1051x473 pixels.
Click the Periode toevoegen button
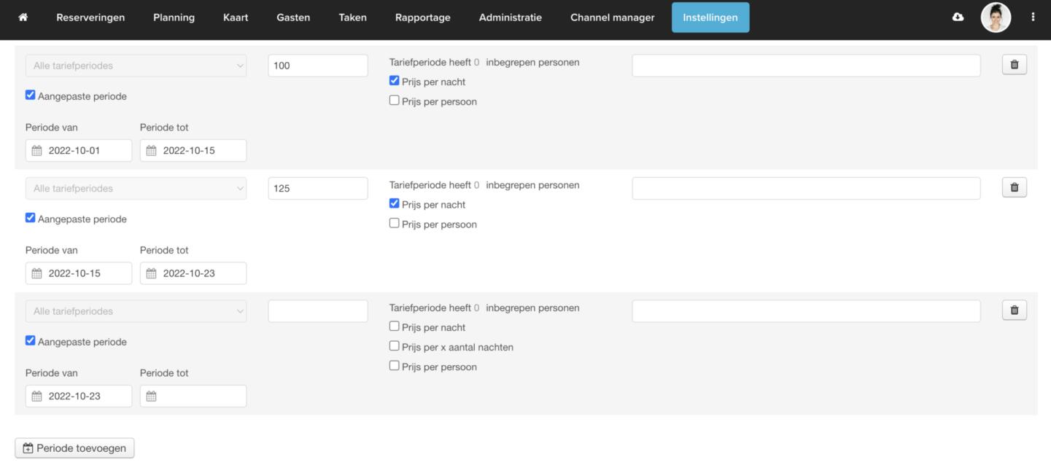coord(74,448)
